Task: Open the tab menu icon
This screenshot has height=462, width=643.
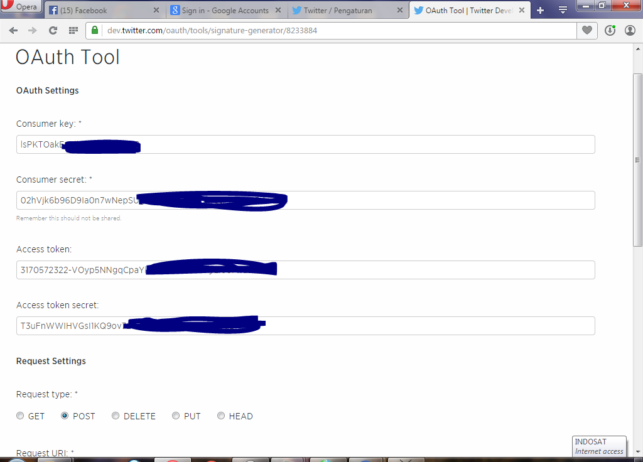Action: pyautogui.click(x=563, y=10)
